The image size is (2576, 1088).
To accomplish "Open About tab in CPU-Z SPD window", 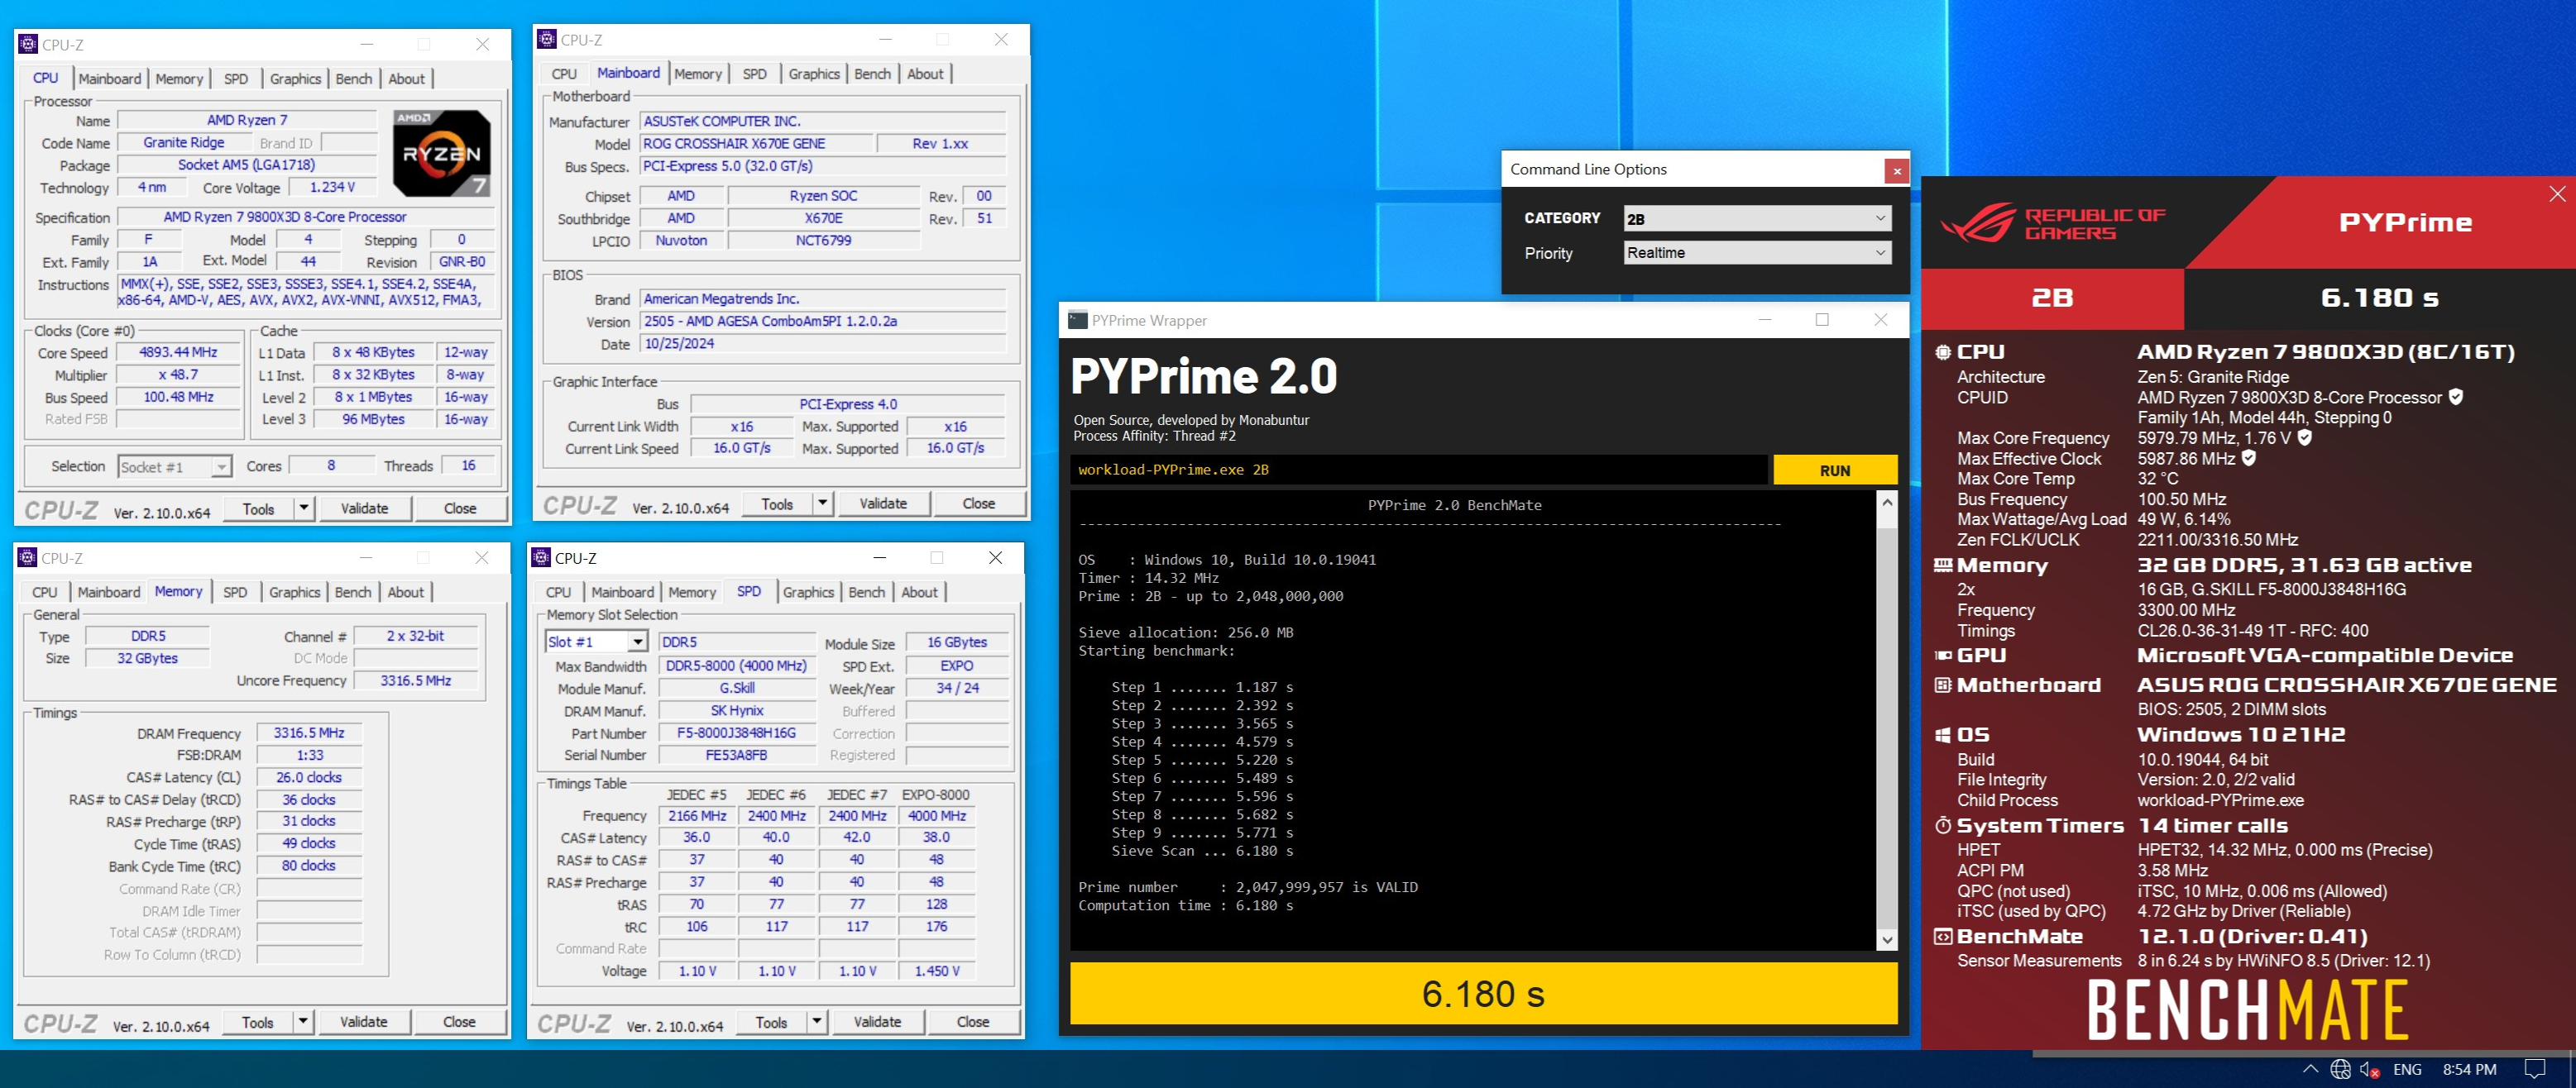I will (920, 593).
